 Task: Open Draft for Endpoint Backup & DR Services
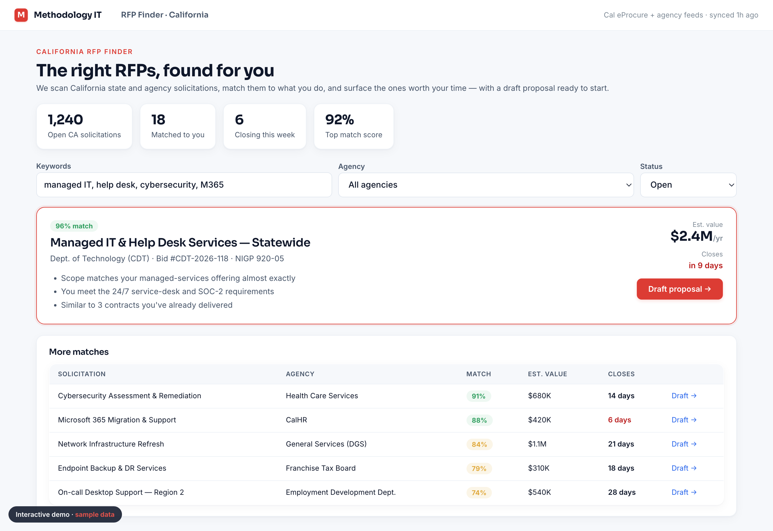(684, 468)
